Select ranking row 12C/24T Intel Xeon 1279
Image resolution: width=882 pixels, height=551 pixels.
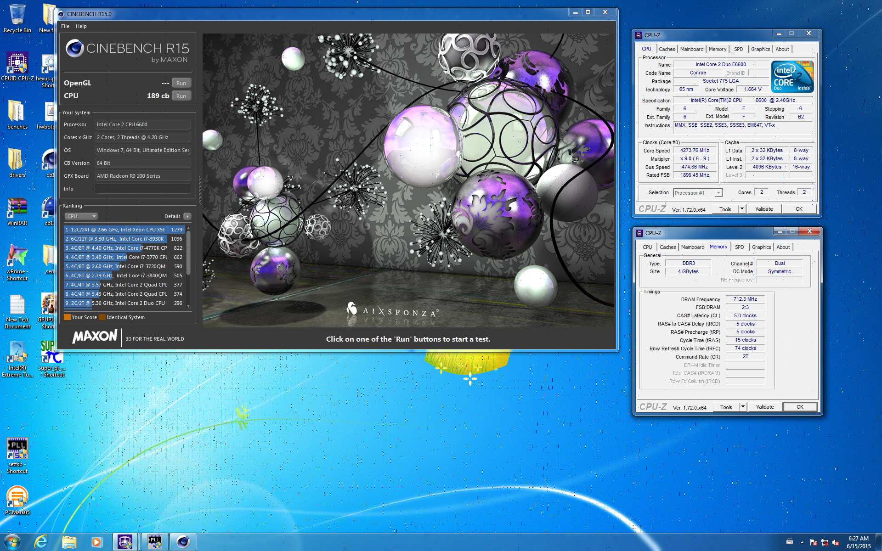[x=124, y=230]
